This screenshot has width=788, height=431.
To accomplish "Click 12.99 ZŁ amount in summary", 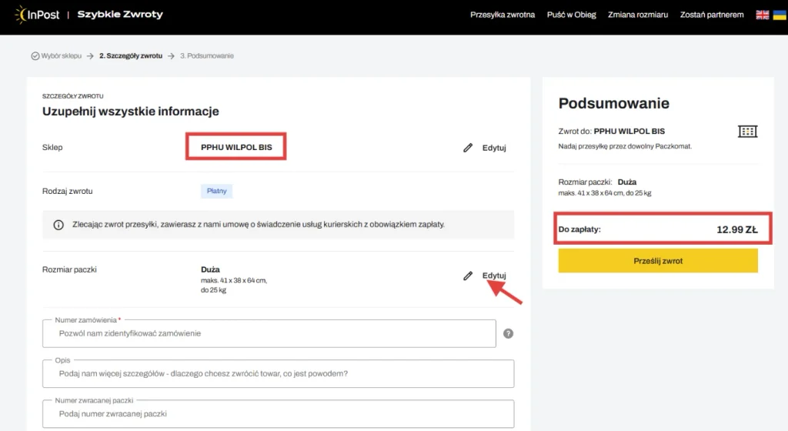I will point(736,229).
